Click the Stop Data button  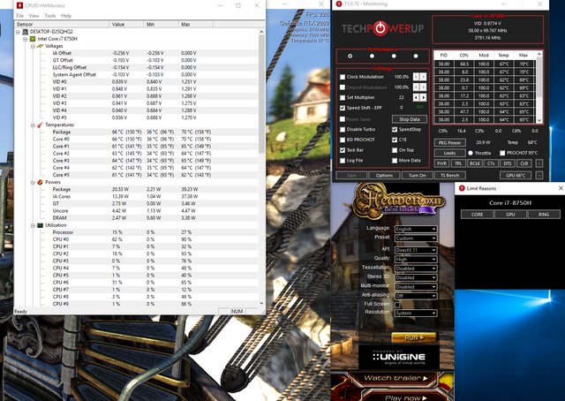click(x=410, y=119)
